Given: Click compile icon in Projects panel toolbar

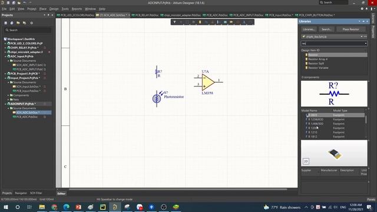Looking at the screenshot, I should coord(12,23).
